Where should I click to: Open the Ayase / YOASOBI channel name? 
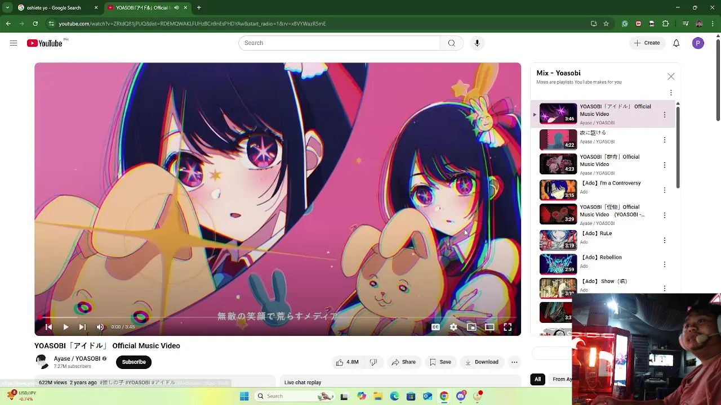point(77,359)
